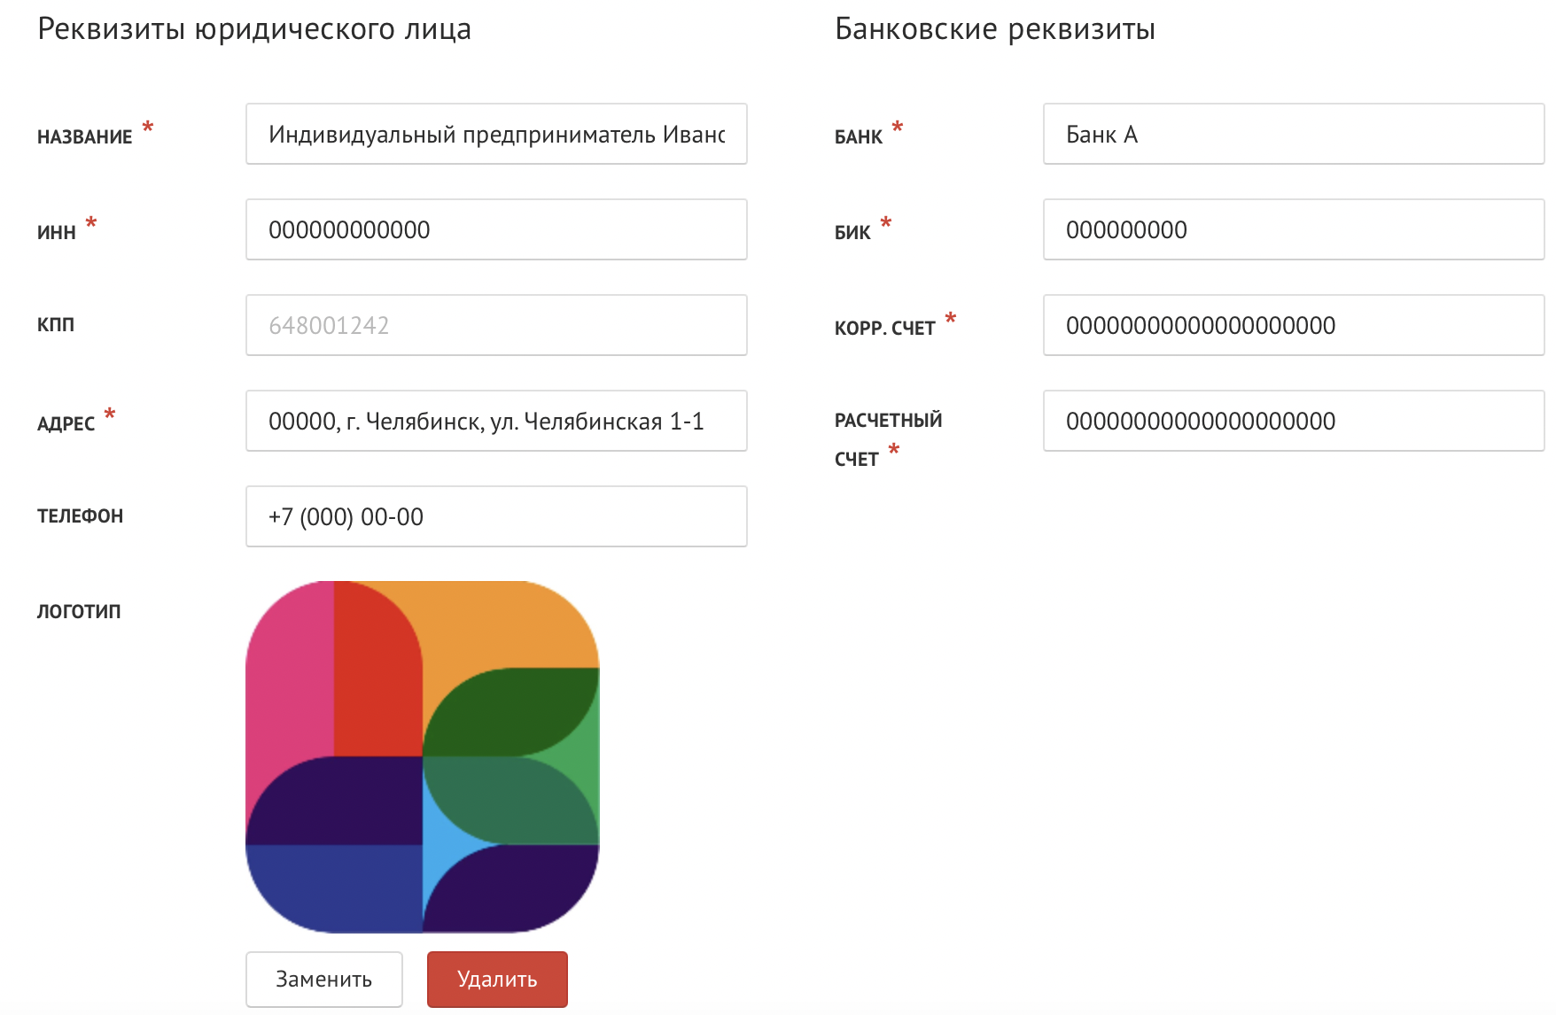Click the Заменить button
Screen dimensions: 1556x1015
324,979
